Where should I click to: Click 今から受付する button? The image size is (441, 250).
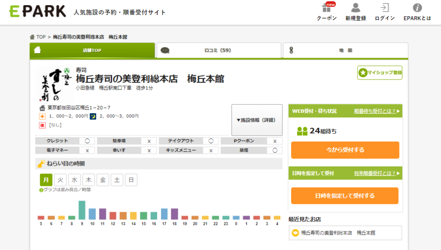[345, 150]
